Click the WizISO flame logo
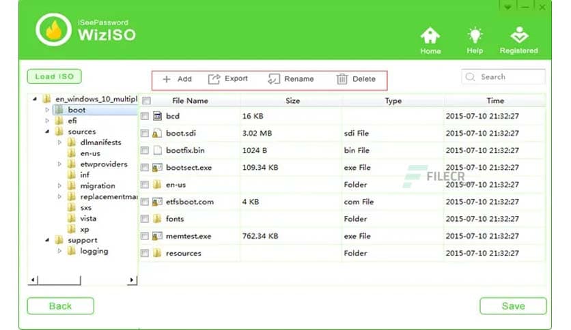This screenshot has width=571, height=330. [53, 30]
